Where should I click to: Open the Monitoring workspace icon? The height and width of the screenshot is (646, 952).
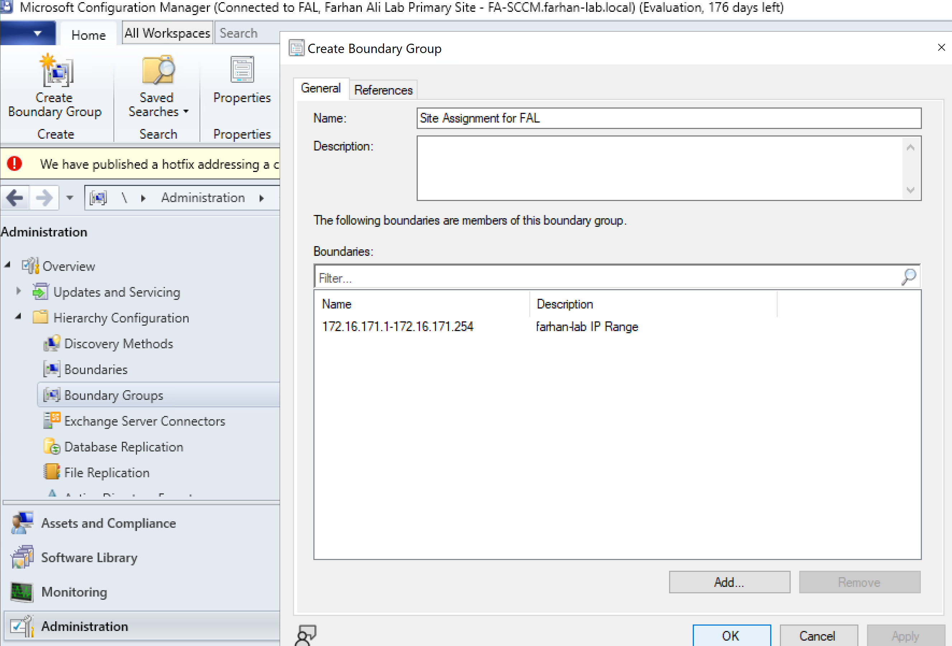22,592
